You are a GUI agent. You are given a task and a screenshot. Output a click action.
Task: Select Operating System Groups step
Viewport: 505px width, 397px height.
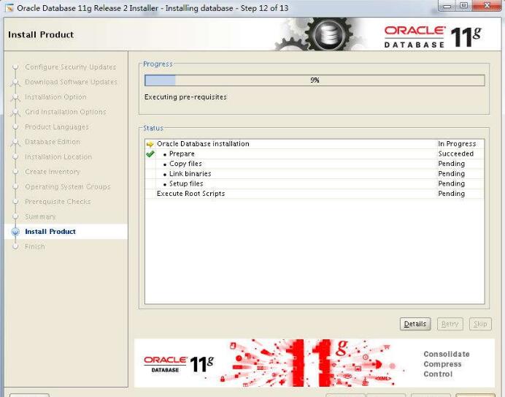click(68, 186)
